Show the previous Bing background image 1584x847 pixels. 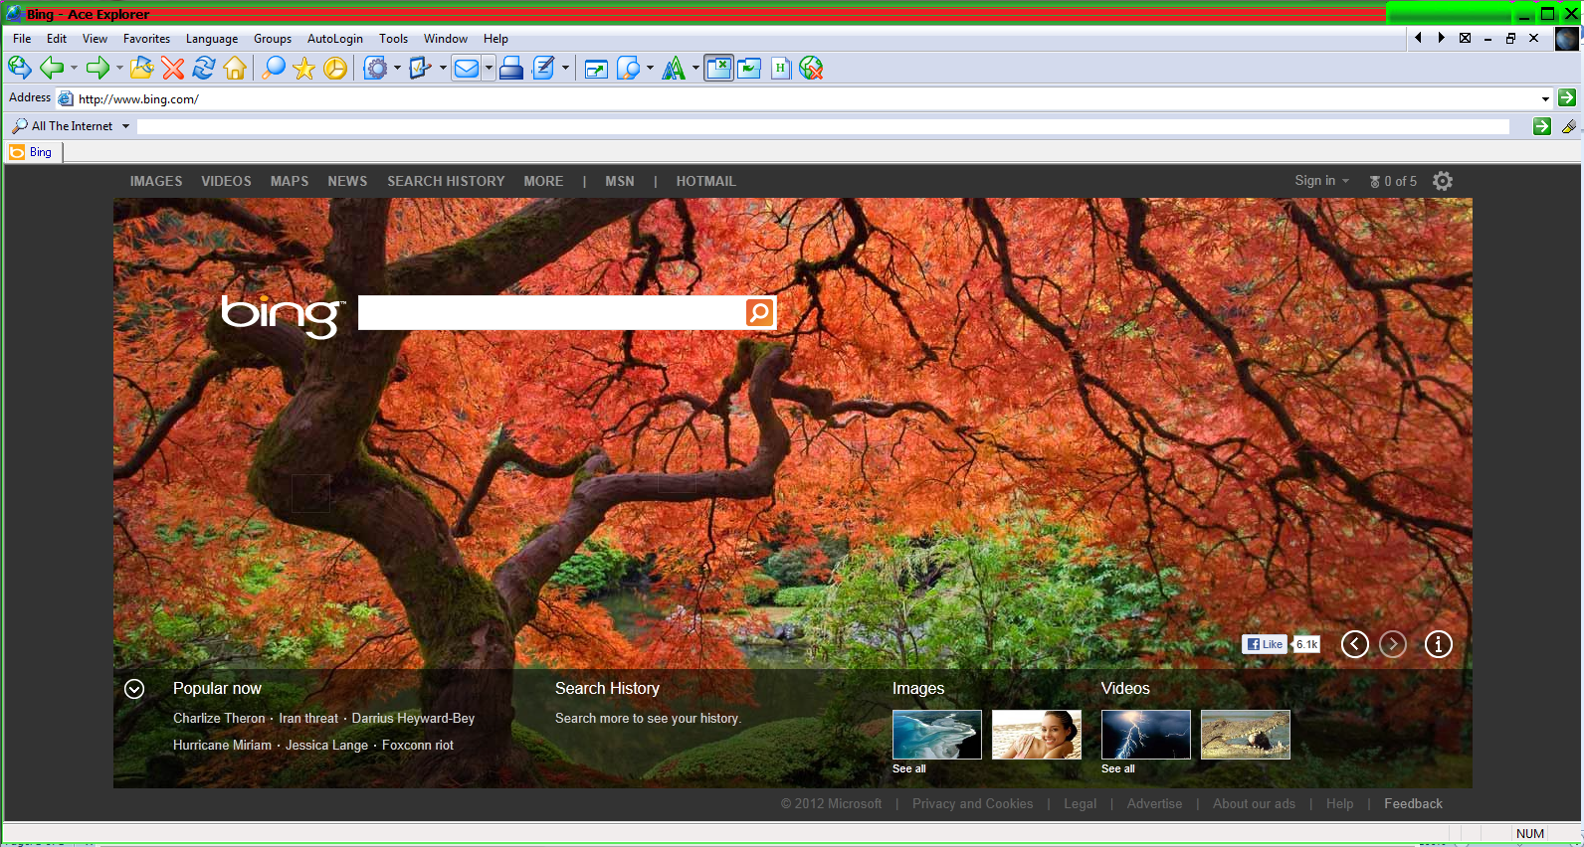pos(1355,644)
